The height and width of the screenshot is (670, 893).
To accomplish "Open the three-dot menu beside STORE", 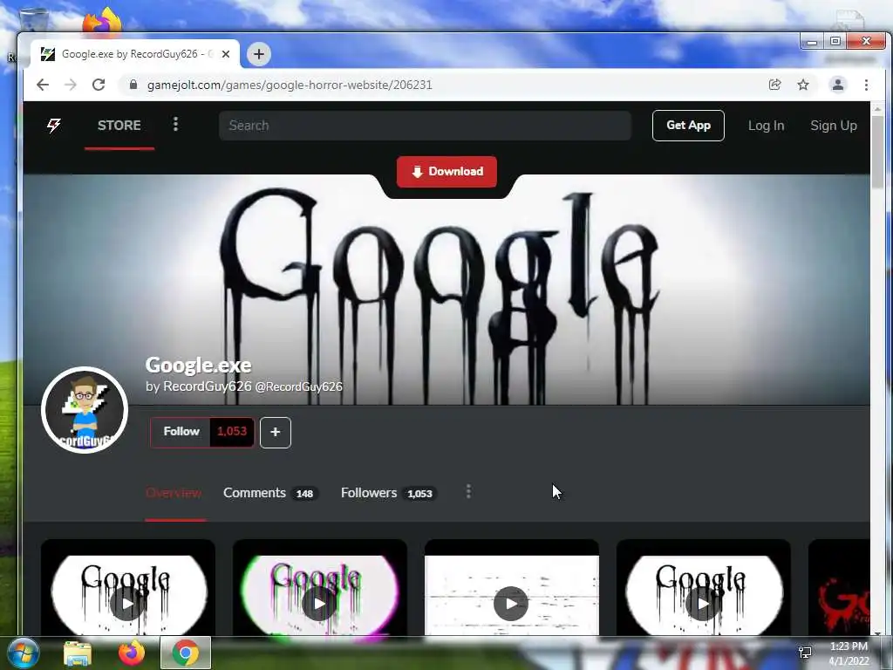I will [x=175, y=124].
